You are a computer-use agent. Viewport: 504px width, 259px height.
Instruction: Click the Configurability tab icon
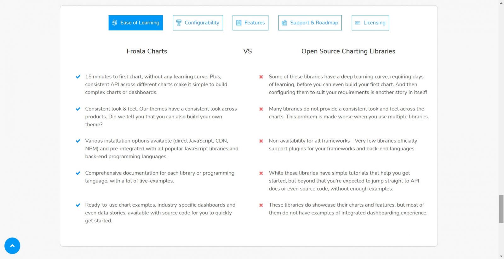coord(179,23)
